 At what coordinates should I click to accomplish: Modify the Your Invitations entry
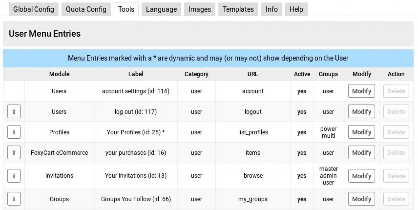[x=362, y=176]
